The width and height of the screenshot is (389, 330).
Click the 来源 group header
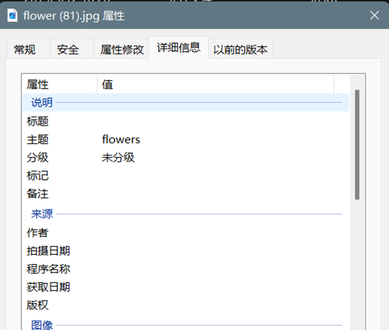pyautogui.click(x=42, y=214)
